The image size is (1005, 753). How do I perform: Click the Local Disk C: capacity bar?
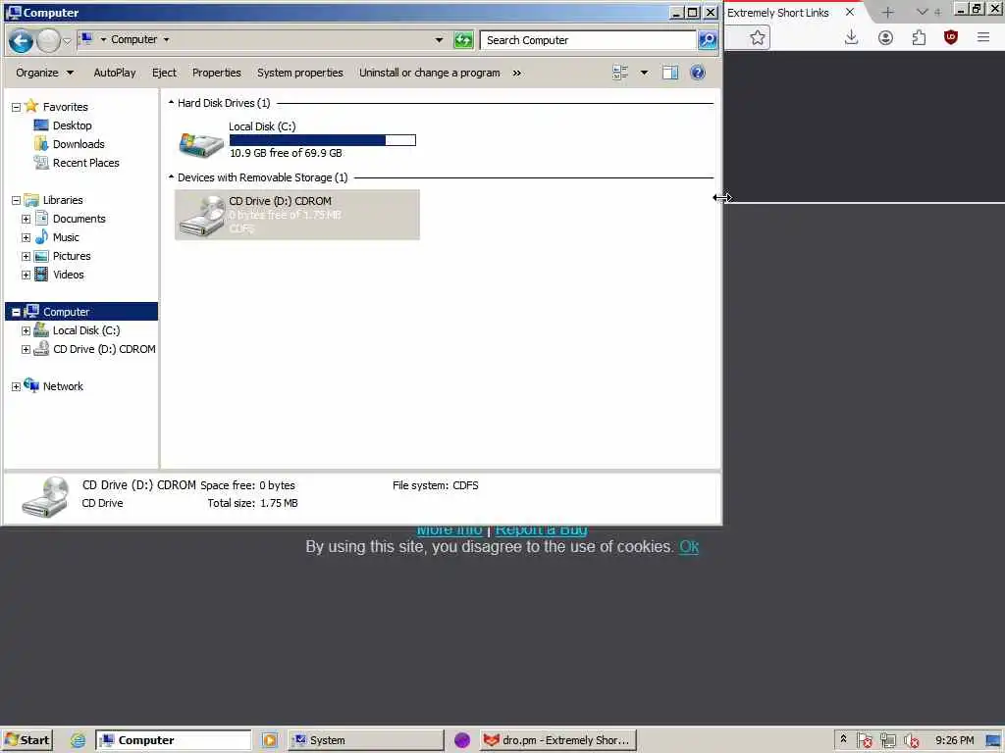322,140
